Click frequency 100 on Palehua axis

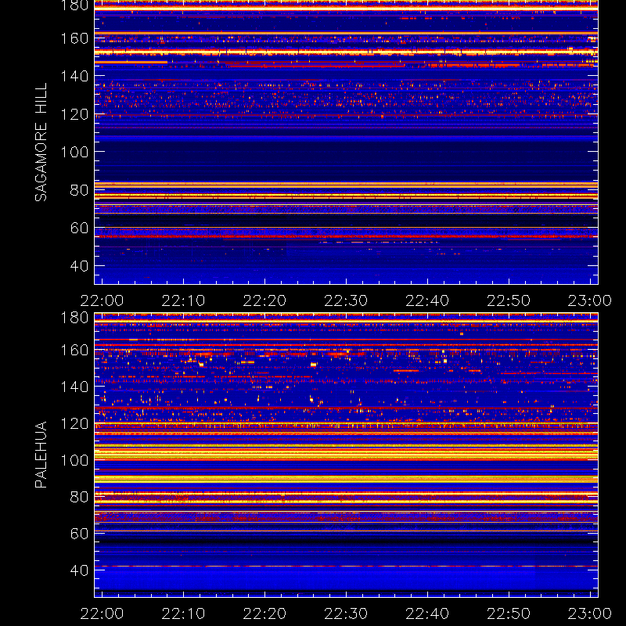(74, 460)
